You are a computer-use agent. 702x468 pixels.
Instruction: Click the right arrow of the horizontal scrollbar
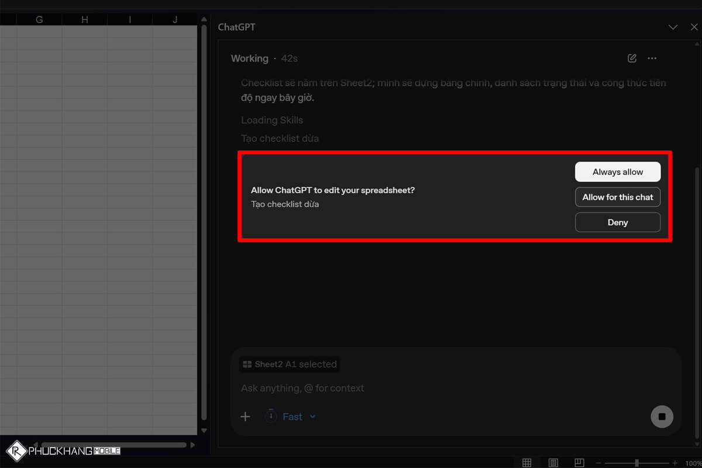(192, 445)
